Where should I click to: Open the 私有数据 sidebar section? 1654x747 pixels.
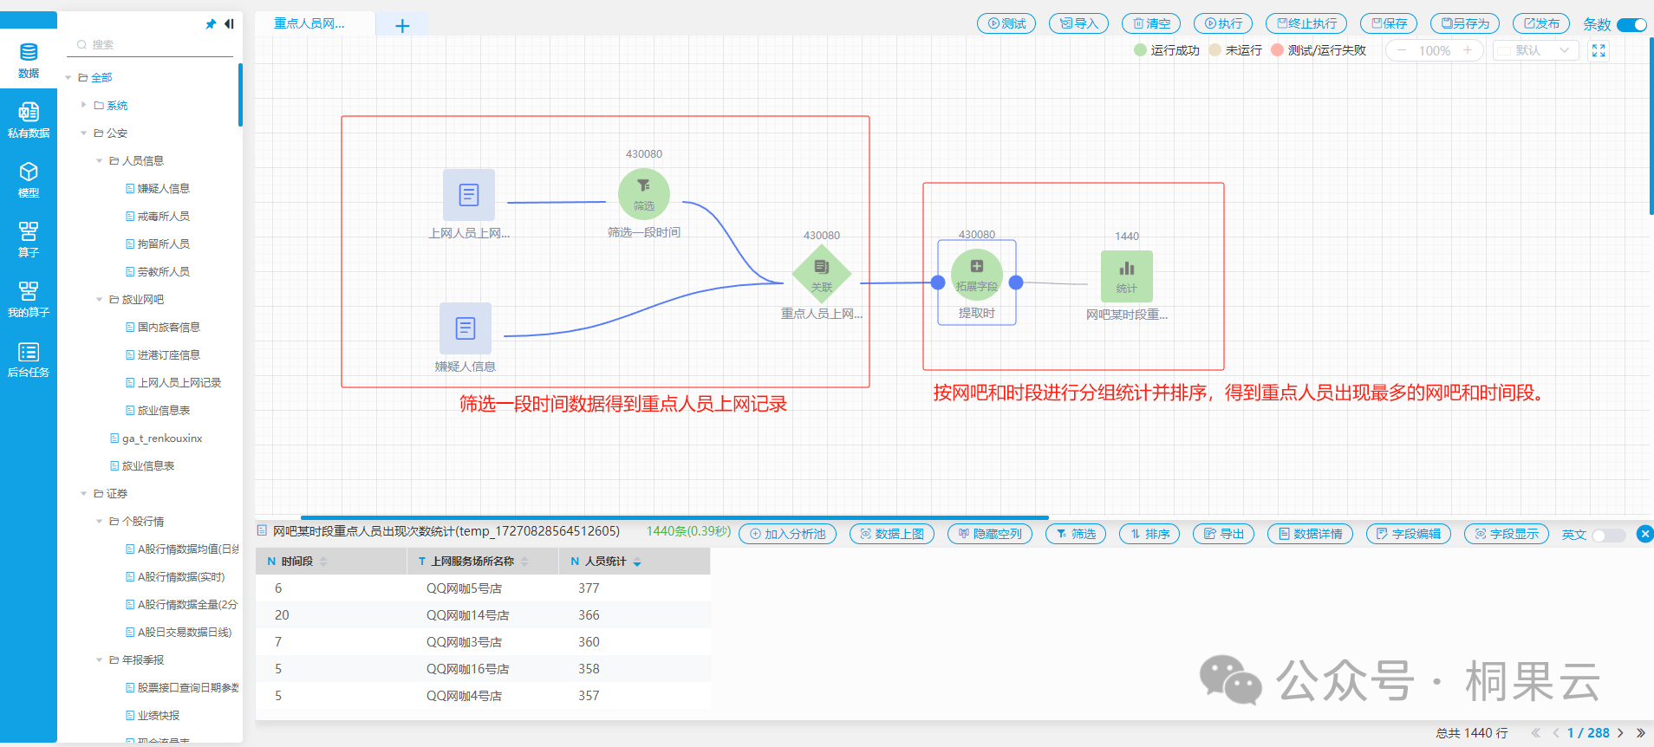click(x=29, y=120)
